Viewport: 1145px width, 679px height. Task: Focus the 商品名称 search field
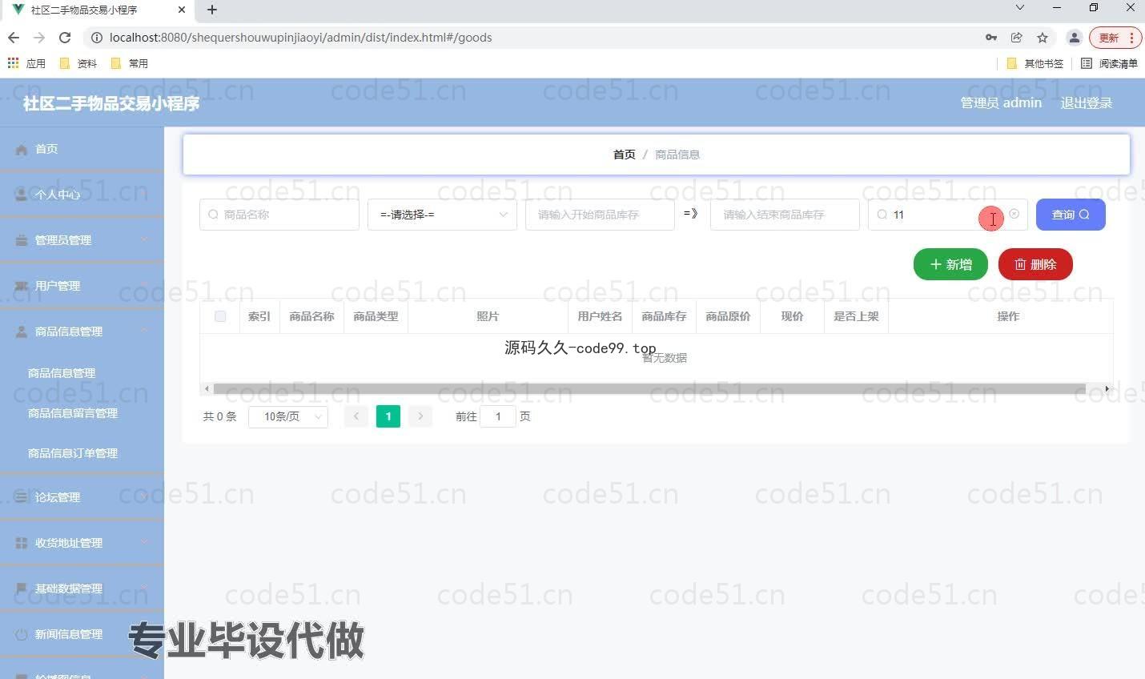(279, 215)
